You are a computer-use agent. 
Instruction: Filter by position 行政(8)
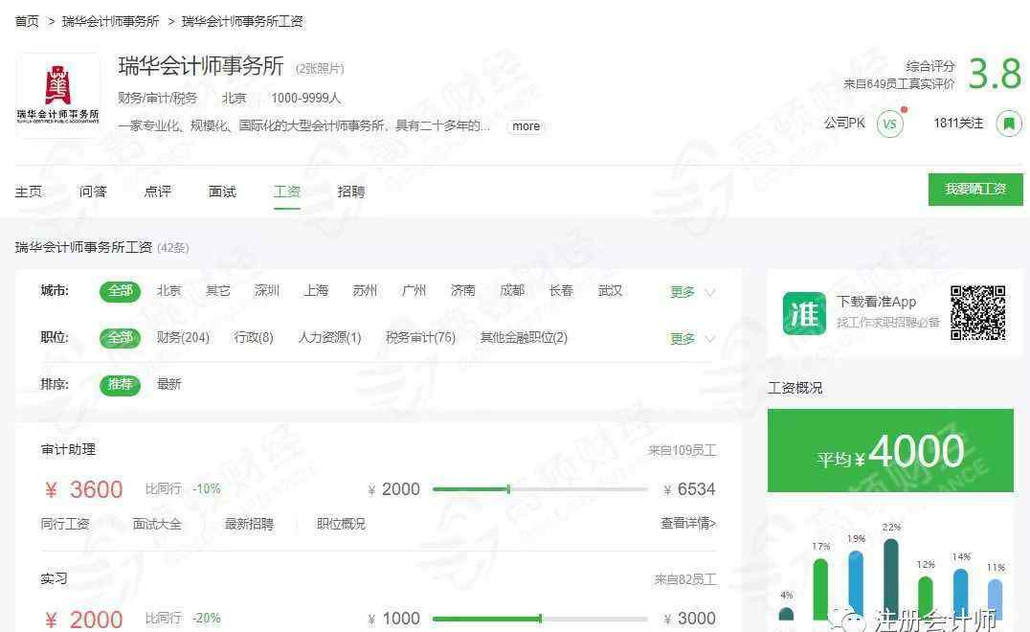pyautogui.click(x=254, y=338)
